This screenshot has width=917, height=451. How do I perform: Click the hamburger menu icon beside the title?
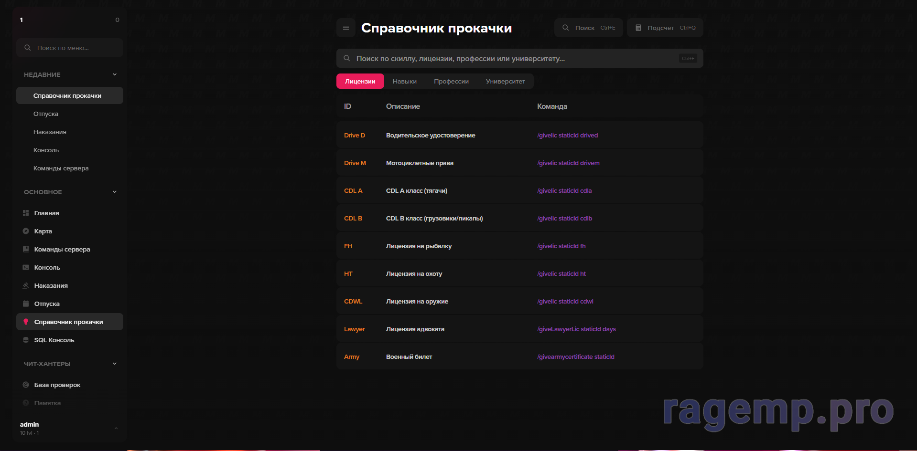coord(346,28)
